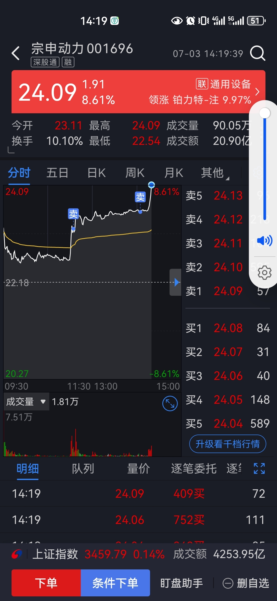
Task: Tap the intraday volume bar chart
Action: tap(92, 434)
